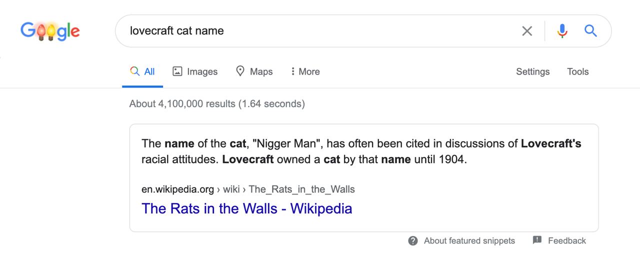Clear the search box with X
640x266 pixels.
[527, 31]
